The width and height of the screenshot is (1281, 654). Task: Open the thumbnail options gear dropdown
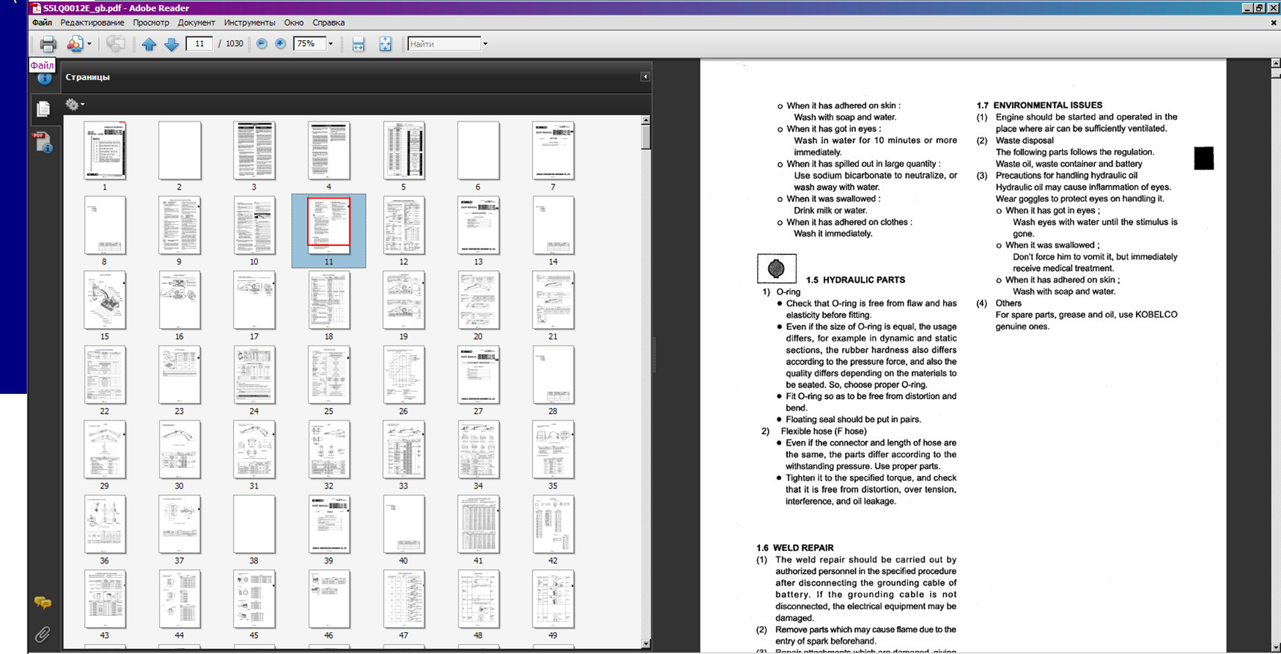pos(74,105)
